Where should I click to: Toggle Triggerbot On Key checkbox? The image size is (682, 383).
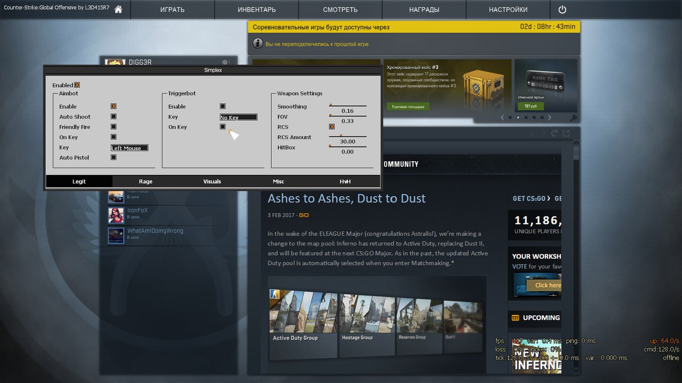point(223,127)
